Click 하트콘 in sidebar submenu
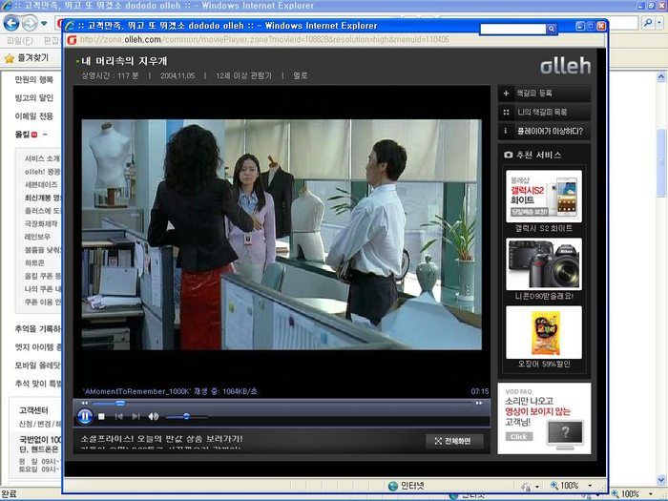 tap(34, 262)
